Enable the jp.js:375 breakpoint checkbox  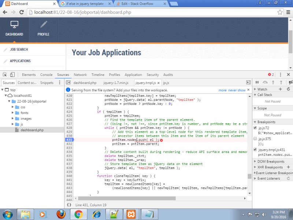point(255,139)
